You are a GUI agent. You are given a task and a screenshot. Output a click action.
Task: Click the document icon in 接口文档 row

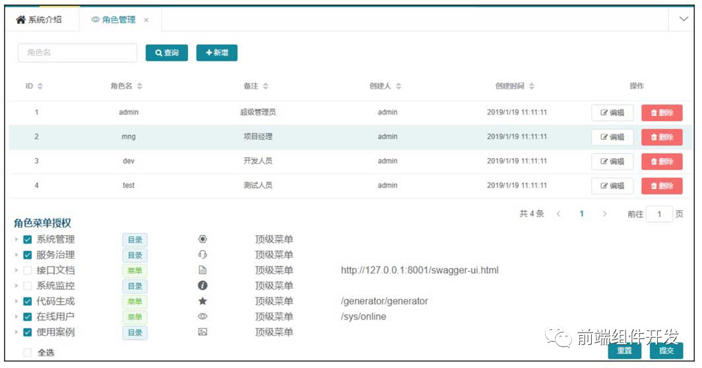point(203,270)
